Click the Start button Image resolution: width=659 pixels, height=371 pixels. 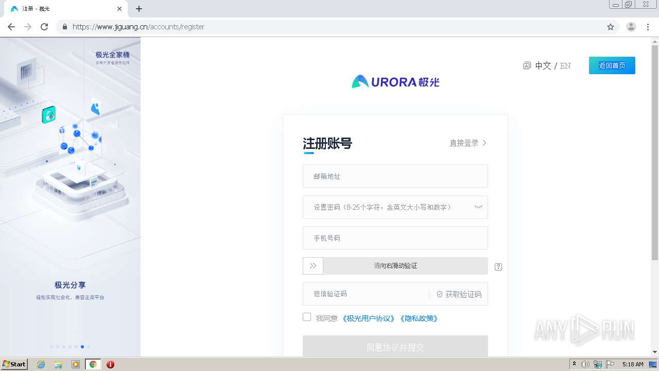pyautogui.click(x=14, y=364)
